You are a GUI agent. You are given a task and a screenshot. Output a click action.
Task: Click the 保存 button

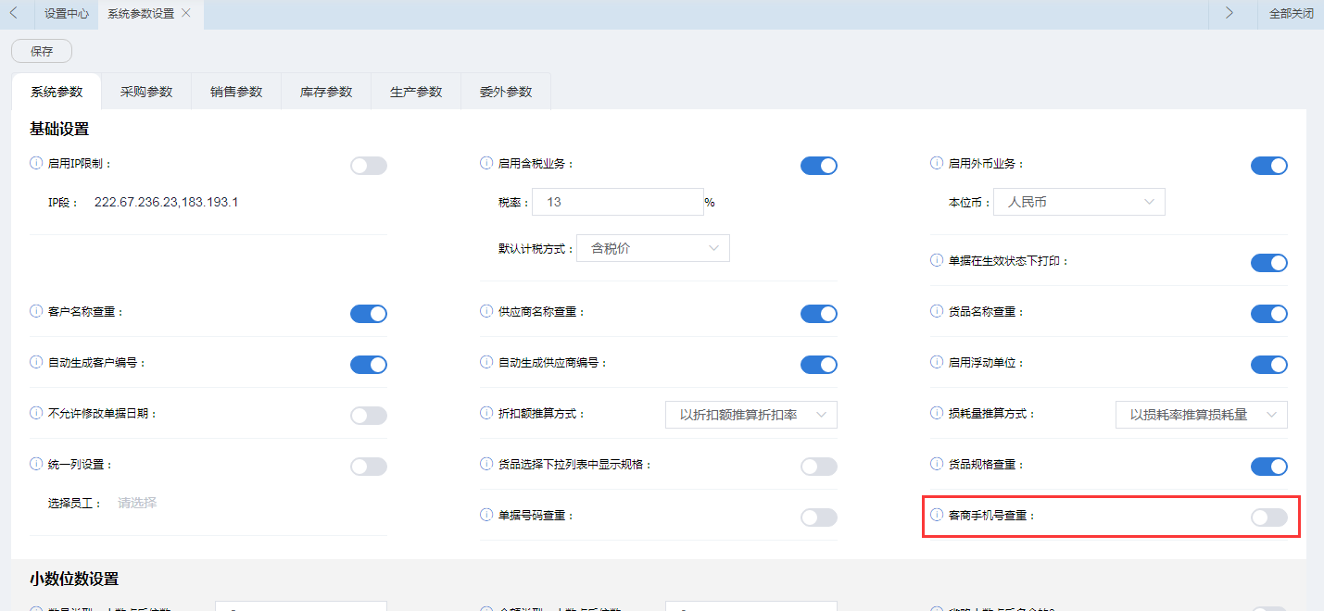coord(42,52)
